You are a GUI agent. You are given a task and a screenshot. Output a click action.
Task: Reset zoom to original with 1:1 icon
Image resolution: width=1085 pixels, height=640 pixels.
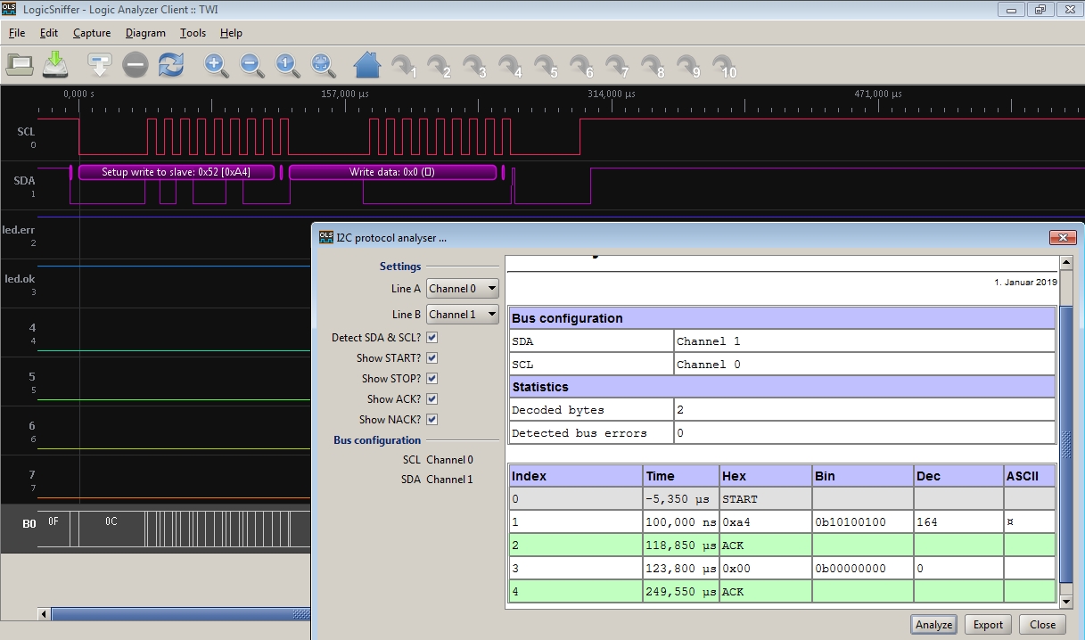click(287, 64)
